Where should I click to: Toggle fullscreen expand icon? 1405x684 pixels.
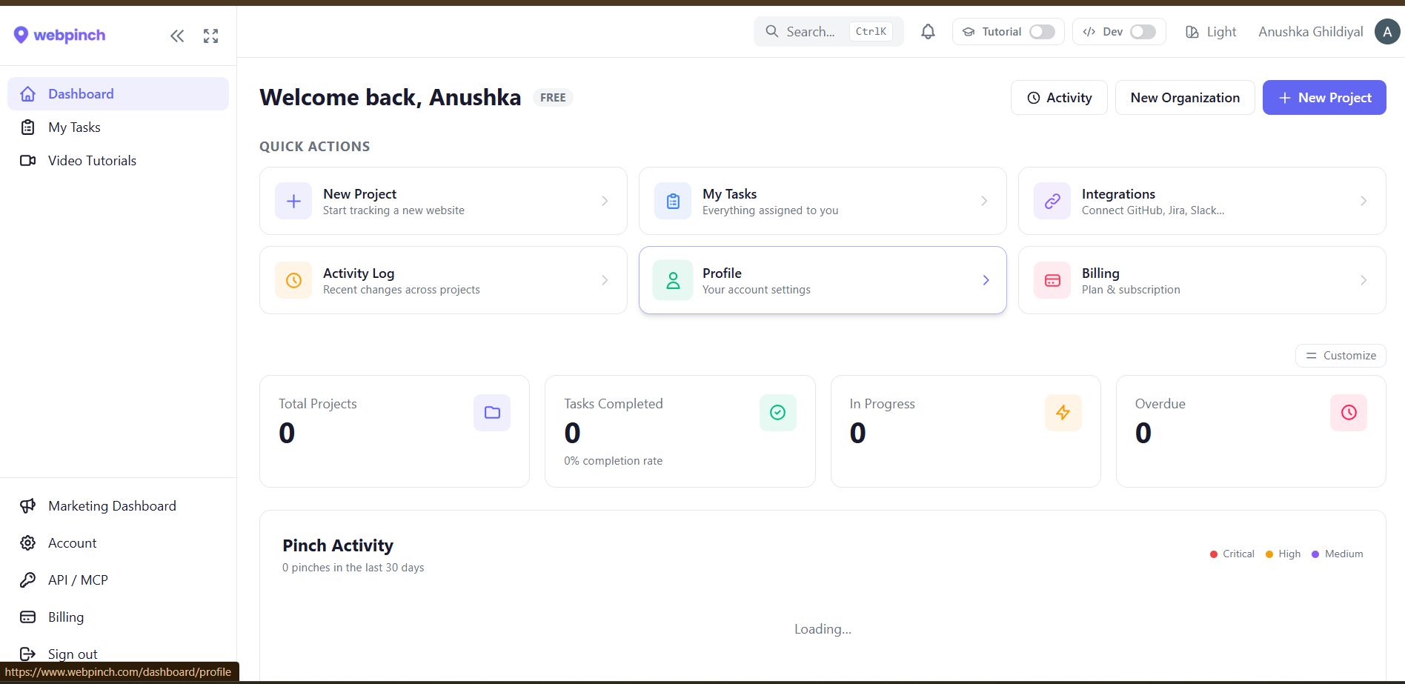click(x=210, y=36)
